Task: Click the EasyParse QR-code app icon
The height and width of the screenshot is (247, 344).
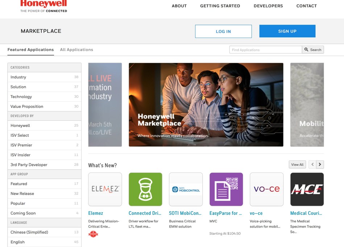Action: click(x=226, y=189)
